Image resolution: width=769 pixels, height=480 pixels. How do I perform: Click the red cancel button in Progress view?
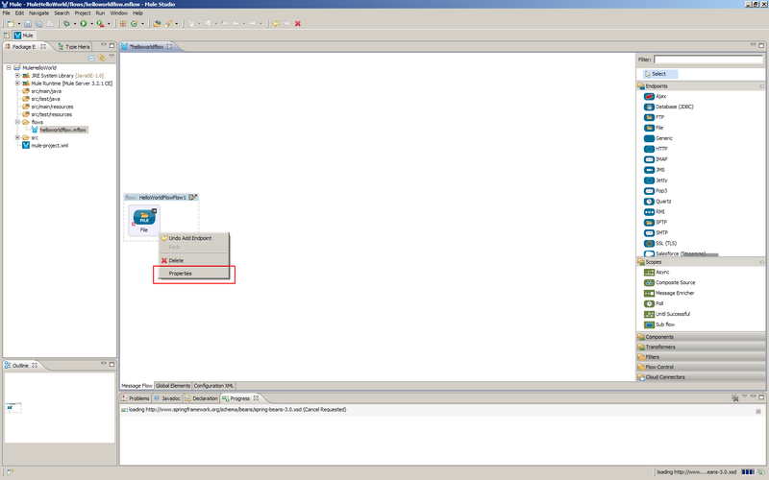[x=758, y=412]
